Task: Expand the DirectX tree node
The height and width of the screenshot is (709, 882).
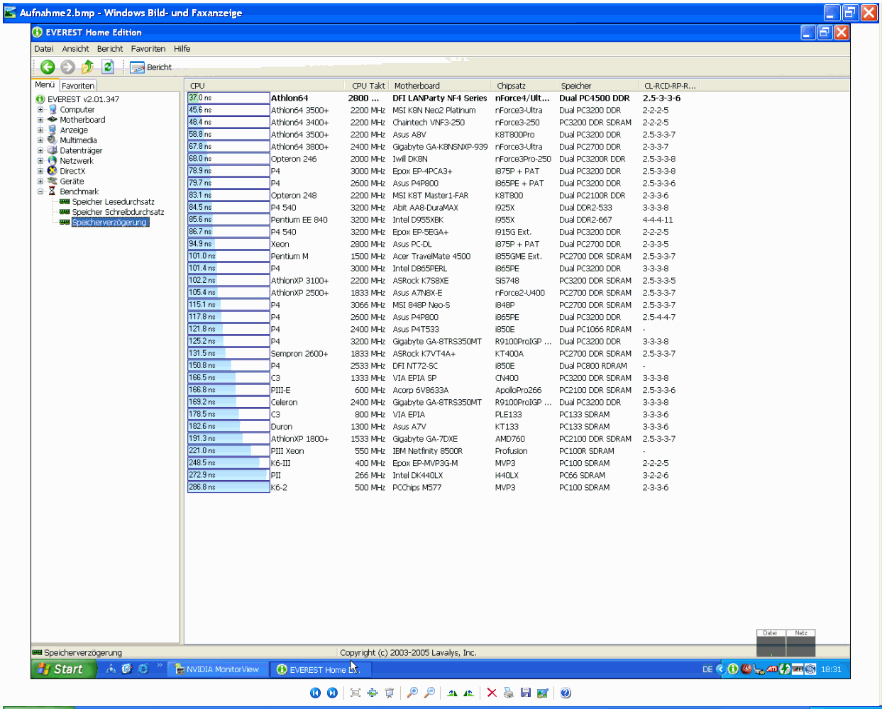Action: coord(40,172)
